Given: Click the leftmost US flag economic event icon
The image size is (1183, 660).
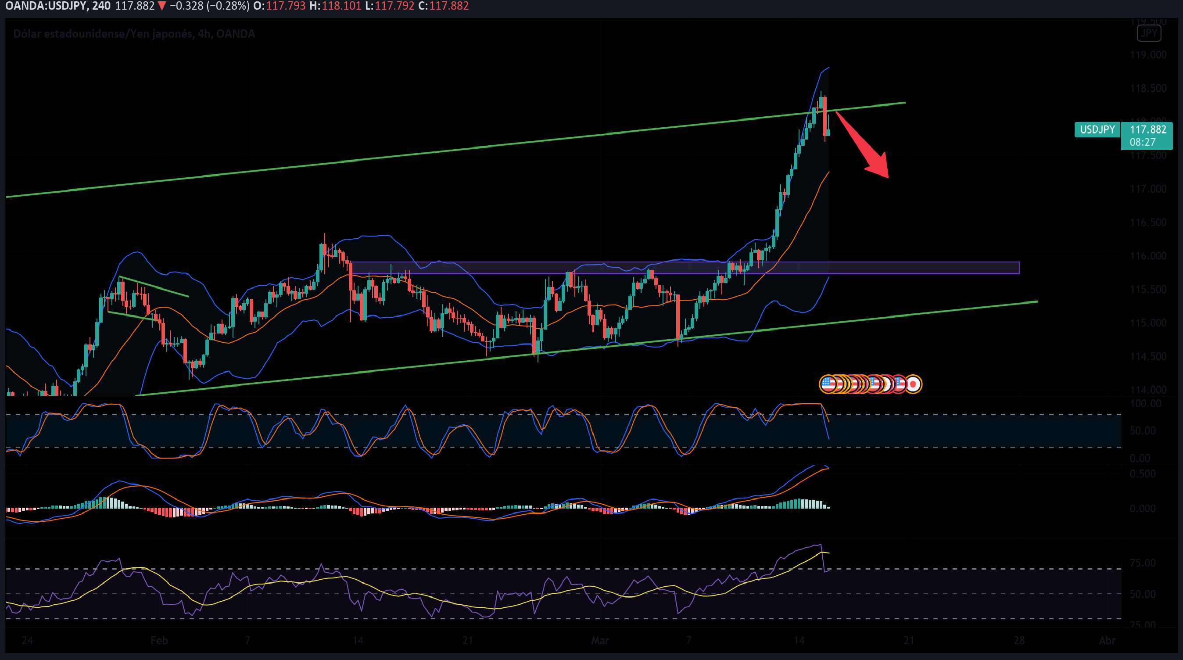Looking at the screenshot, I should pos(827,384).
